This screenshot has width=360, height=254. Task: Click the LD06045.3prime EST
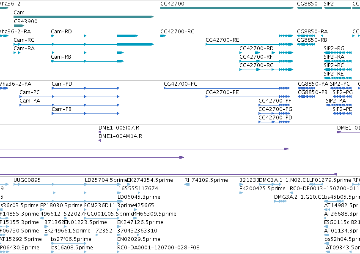click(120, 201)
